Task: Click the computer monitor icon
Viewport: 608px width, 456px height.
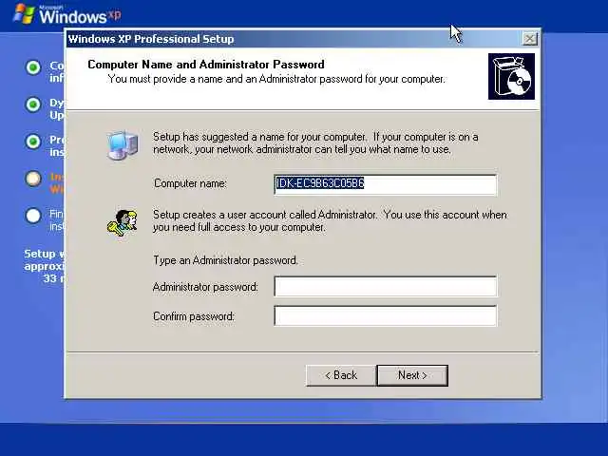Action: click(x=123, y=145)
